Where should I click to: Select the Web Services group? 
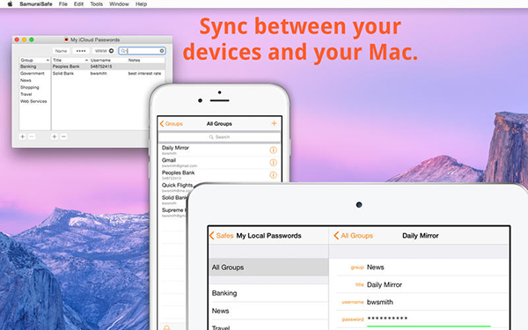[x=34, y=101]
